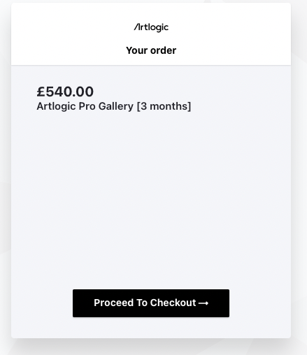The image size is (307, 355).
Task: Click empty space in grey order panel
Action: (x=151, y=198)
